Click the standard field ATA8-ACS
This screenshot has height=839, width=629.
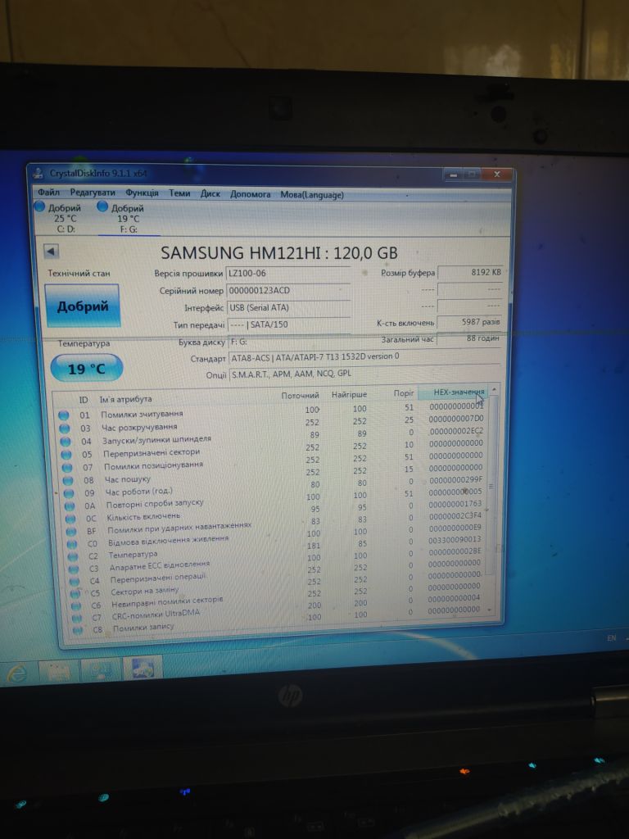click(x=364, y=357)
